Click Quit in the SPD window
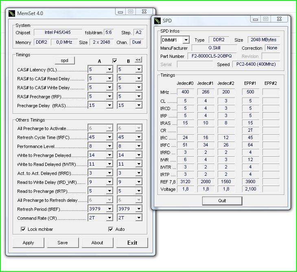Image resolution: width=297 pixels, height=272 pixels. click(222, 201)
